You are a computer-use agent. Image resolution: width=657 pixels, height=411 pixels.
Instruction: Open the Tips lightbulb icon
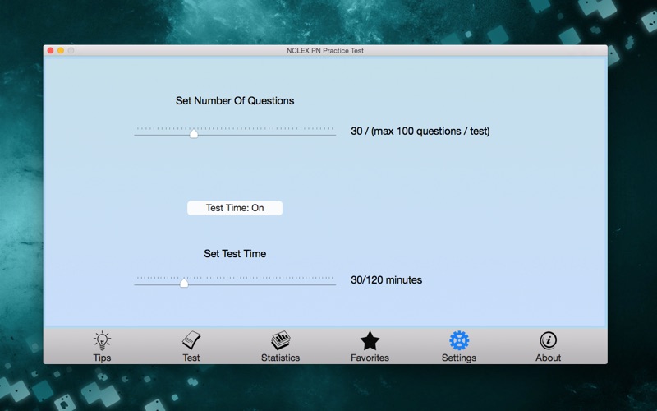102,340
